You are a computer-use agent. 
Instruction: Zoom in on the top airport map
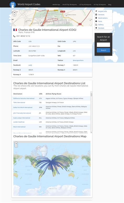coord(14,13)
